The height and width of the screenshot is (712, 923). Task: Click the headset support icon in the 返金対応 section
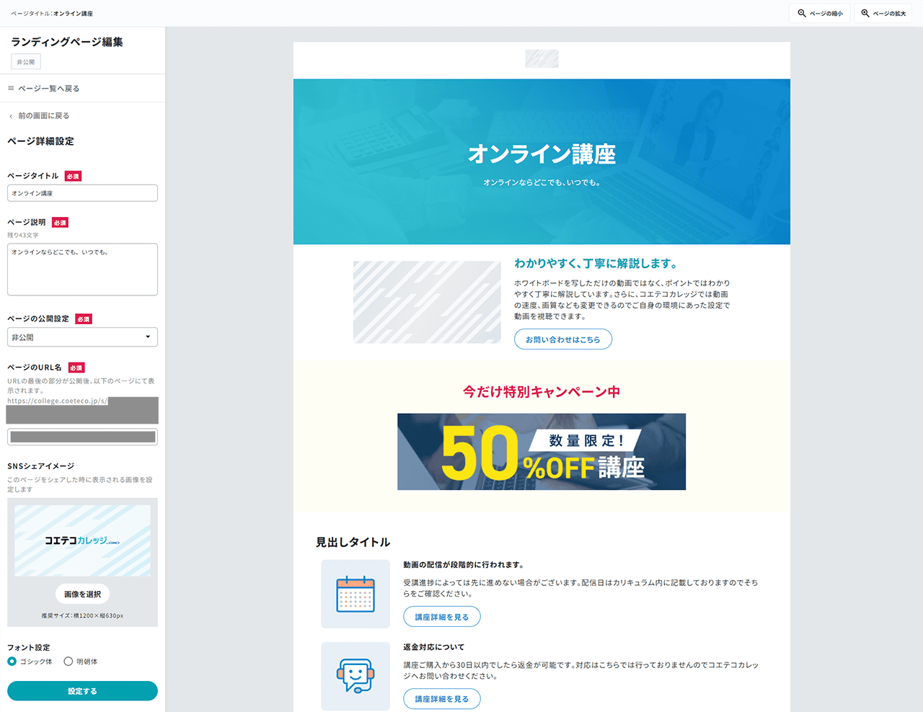(355, 676)
